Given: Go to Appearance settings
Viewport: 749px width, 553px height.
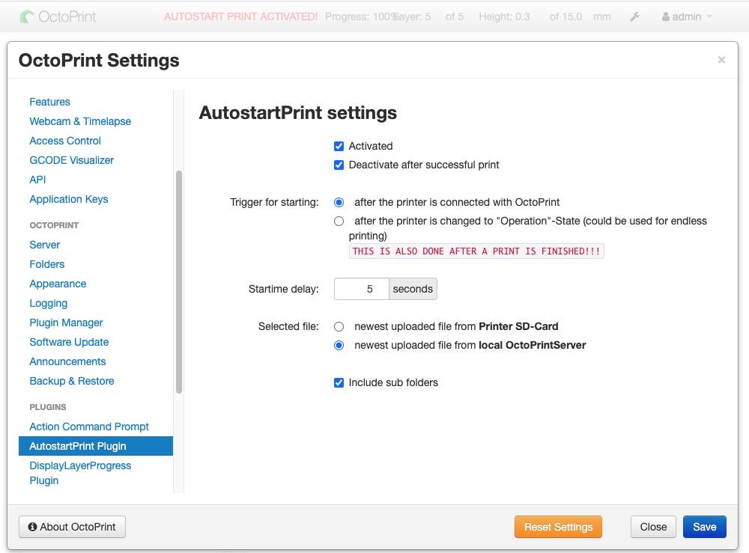Looking at the screenshot, I should [x=58, y=284].
